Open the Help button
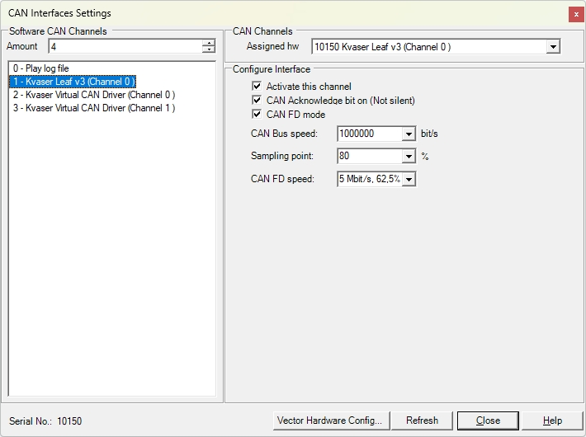586x437 pixels. point(552,421)
